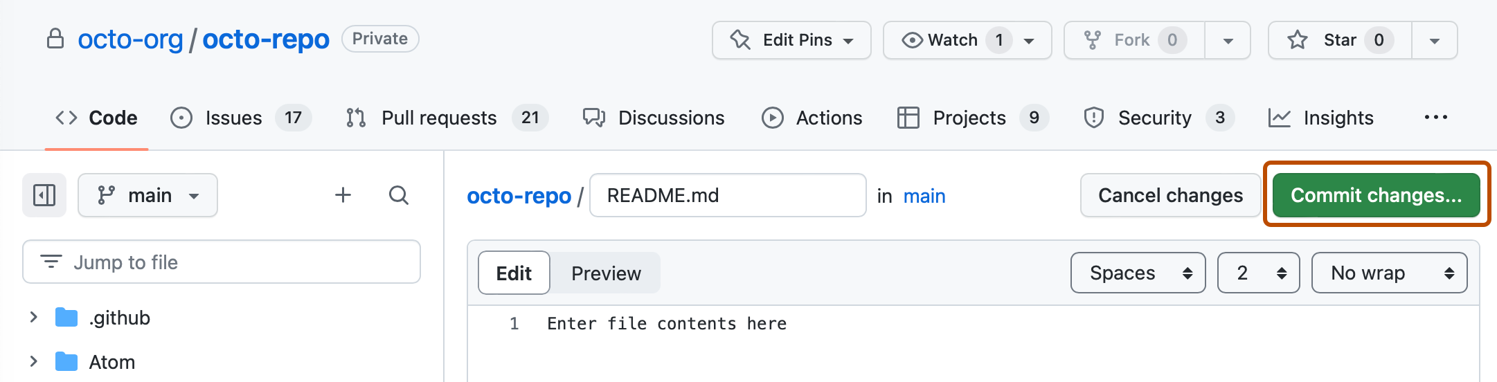The width and height of the screenshot is (1497, 382).
Task: Select the Edit view toggle
Action: click(514, 273)
